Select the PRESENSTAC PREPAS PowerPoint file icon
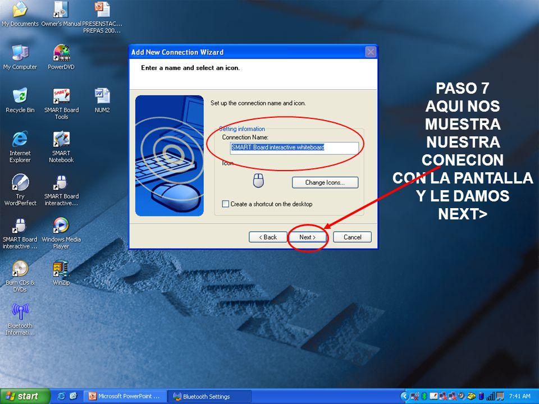The width and height of the screenshot is (539, 404). [102, 17]
